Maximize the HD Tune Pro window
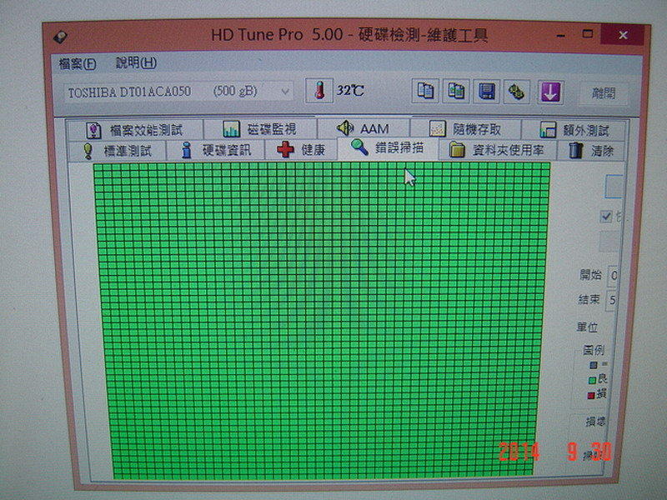 (588, 34)
